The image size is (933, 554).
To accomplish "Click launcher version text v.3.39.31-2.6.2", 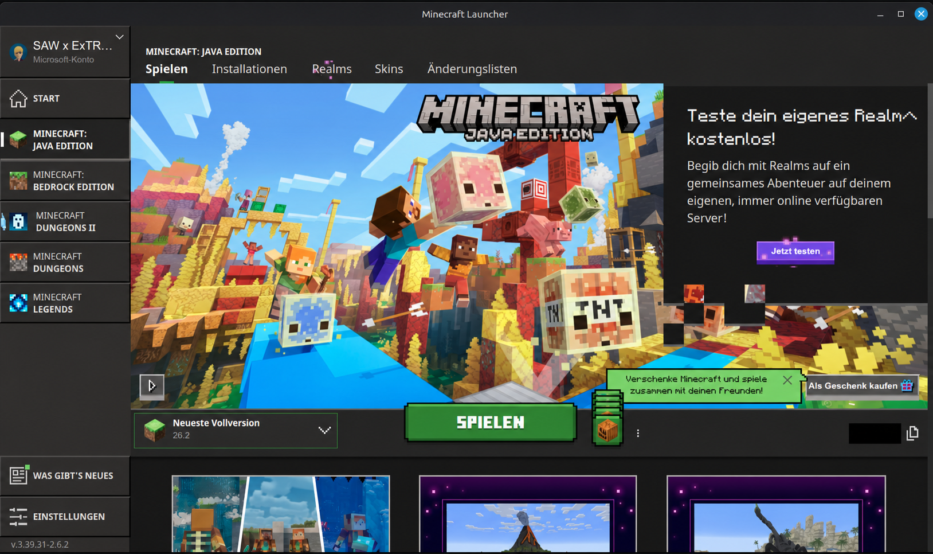I will 40,544.
